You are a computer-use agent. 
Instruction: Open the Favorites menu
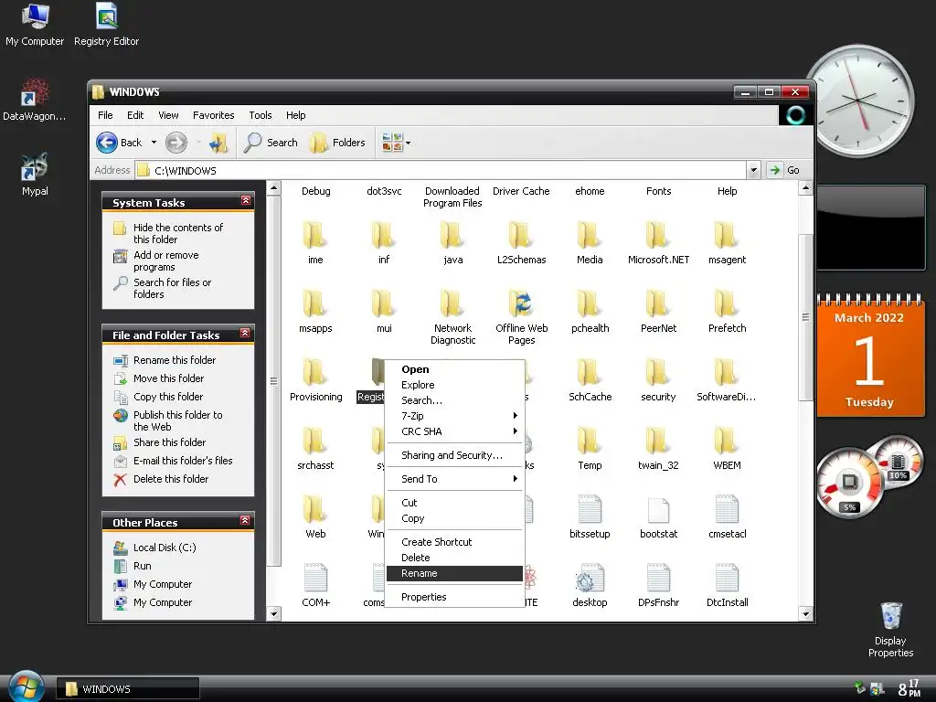tap(213, 115)
